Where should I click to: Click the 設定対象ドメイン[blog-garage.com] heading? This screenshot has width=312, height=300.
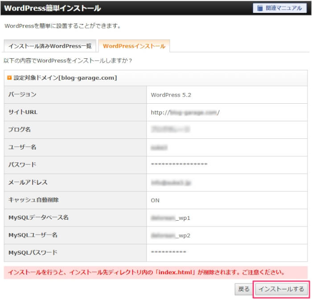[x=65, y=78]
